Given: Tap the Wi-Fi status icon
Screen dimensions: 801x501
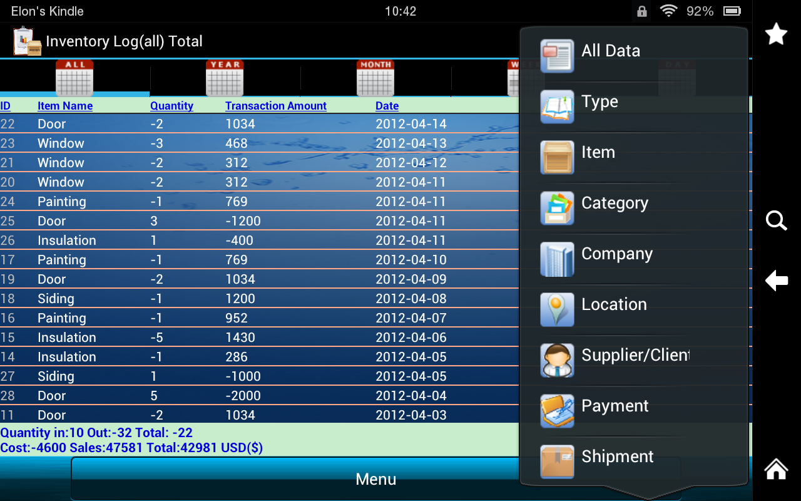Looking at the screenshot, I should pos(669,11).
